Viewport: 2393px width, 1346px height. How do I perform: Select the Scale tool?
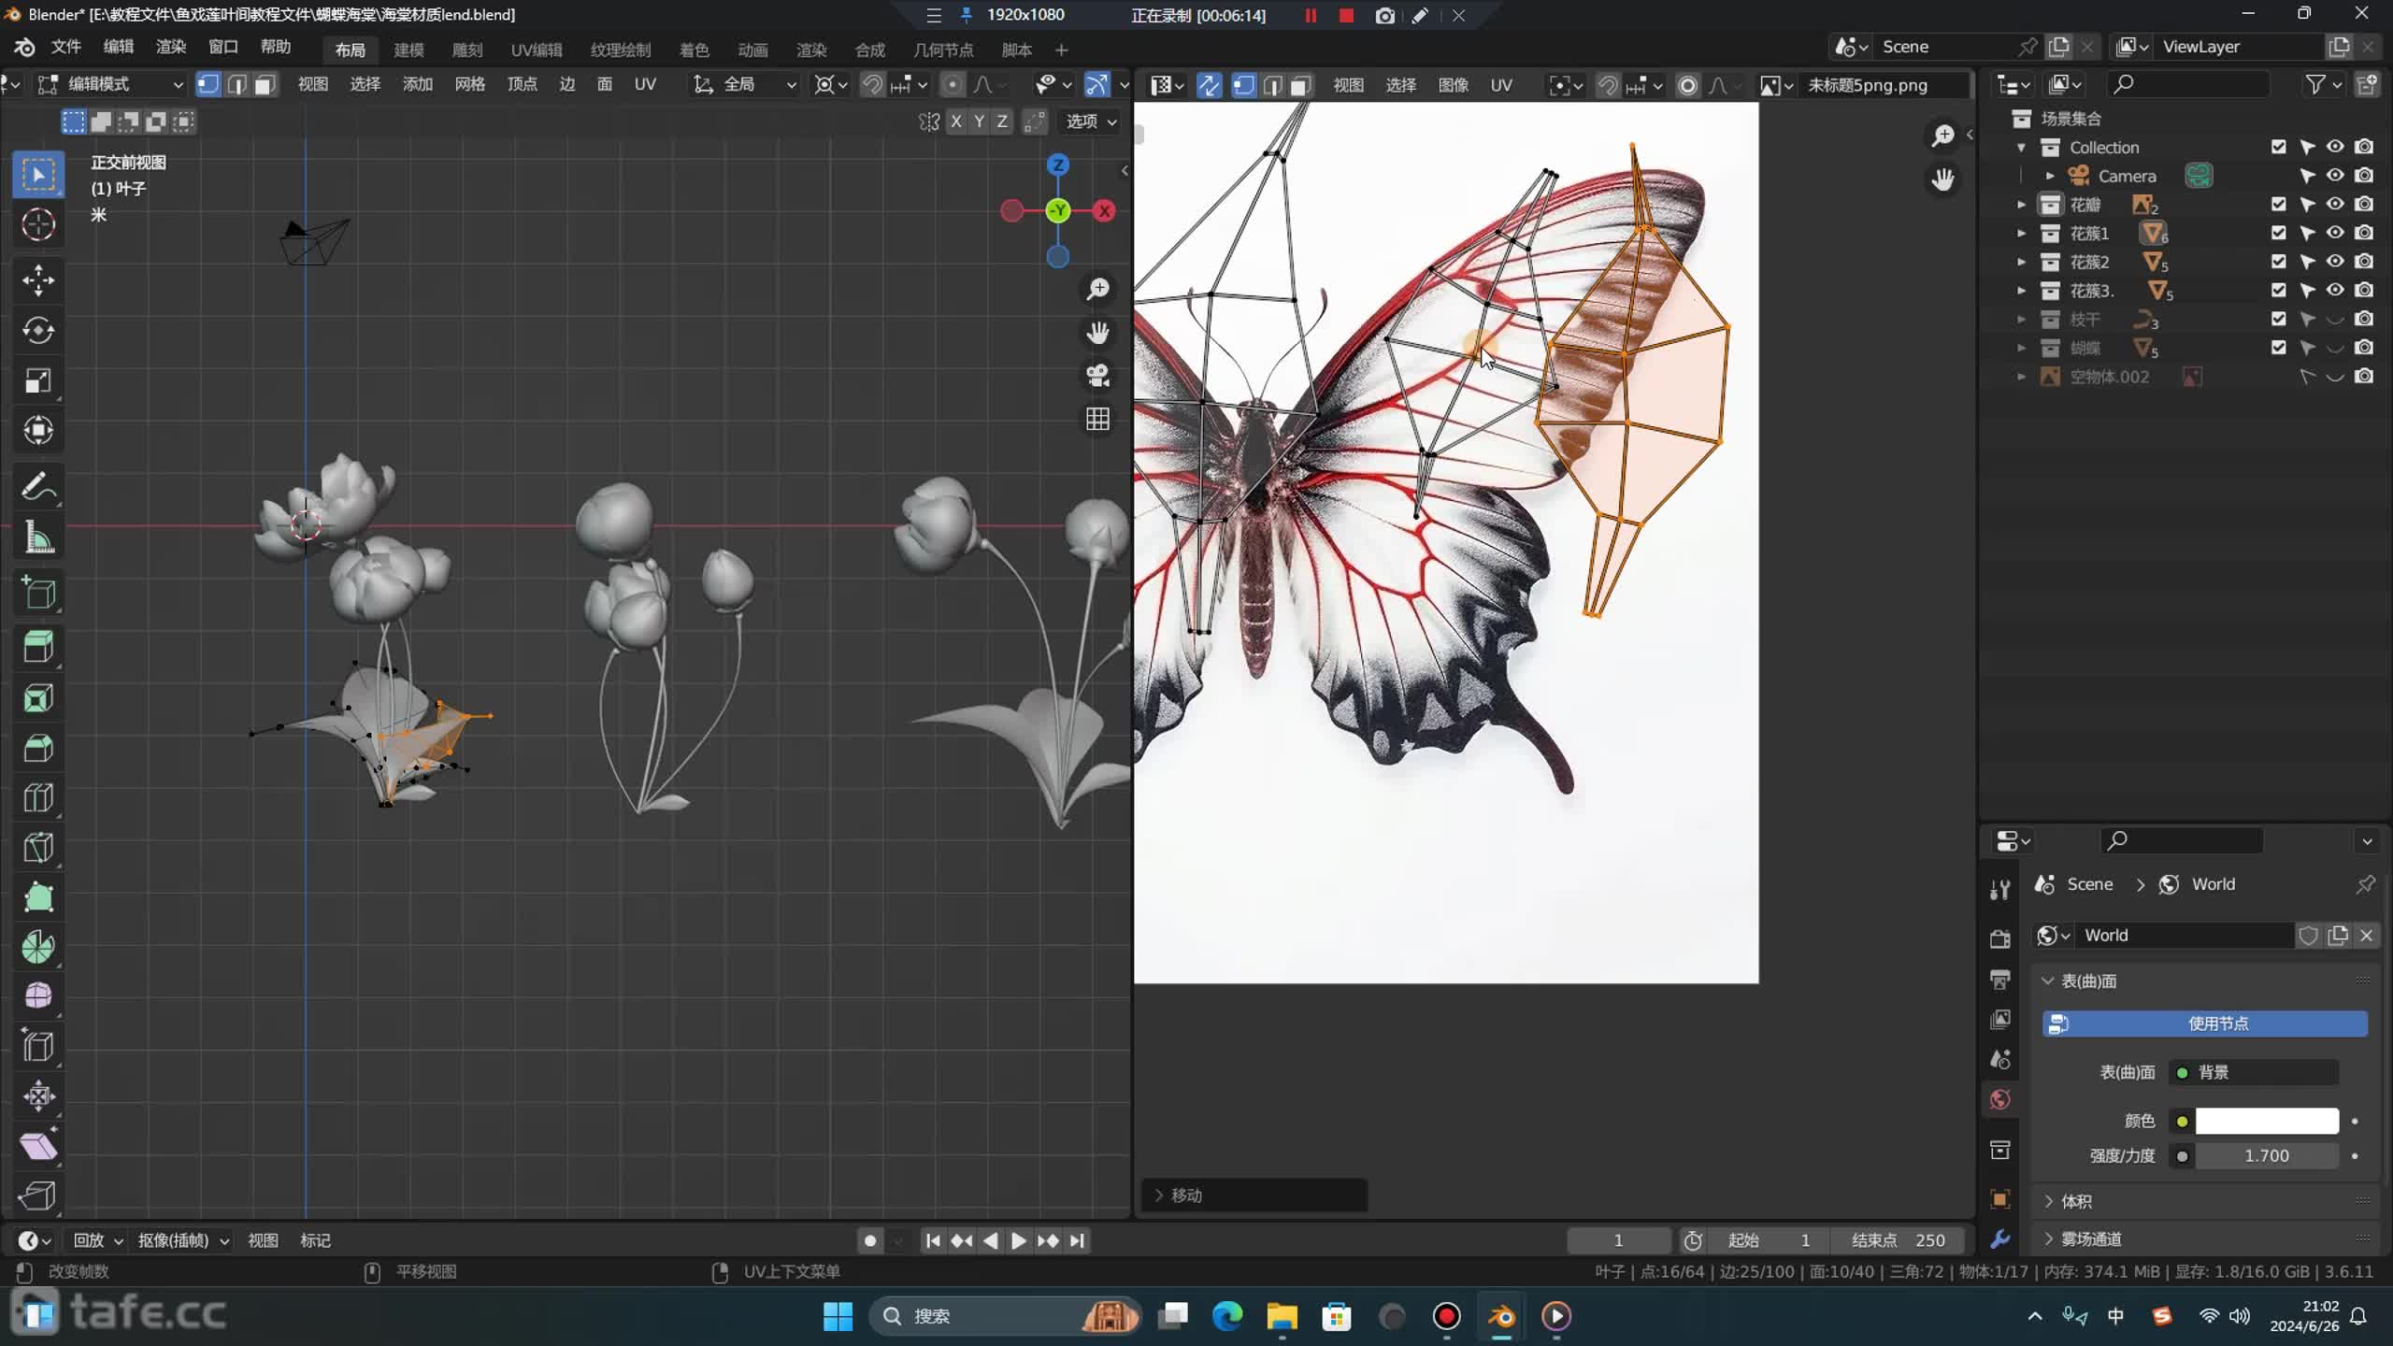point(38,380)
